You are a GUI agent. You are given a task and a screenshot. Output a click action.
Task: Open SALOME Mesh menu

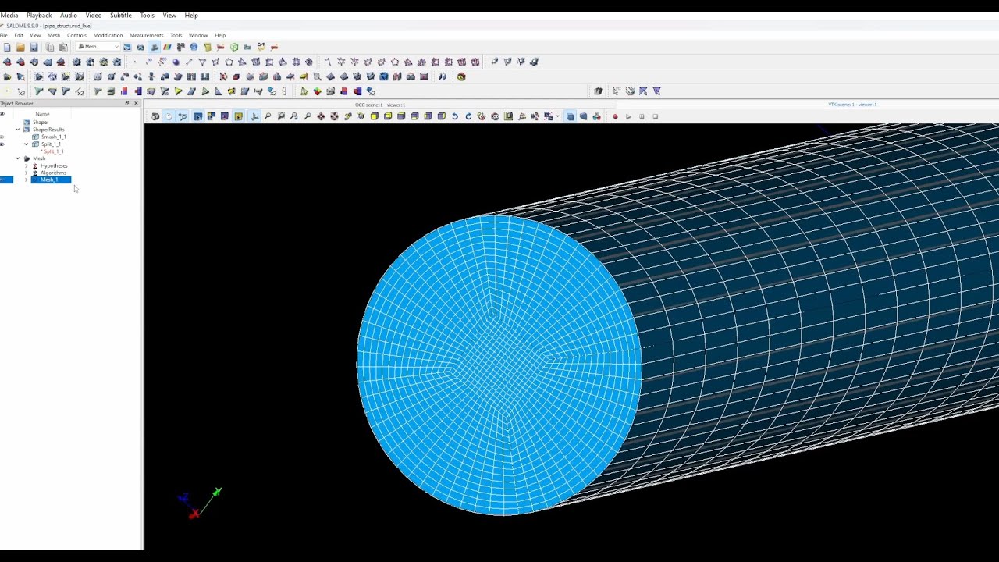(53, 35)
